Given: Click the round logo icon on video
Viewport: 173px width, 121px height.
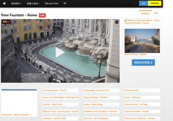Looking at the screenshot, I should 116,22.
